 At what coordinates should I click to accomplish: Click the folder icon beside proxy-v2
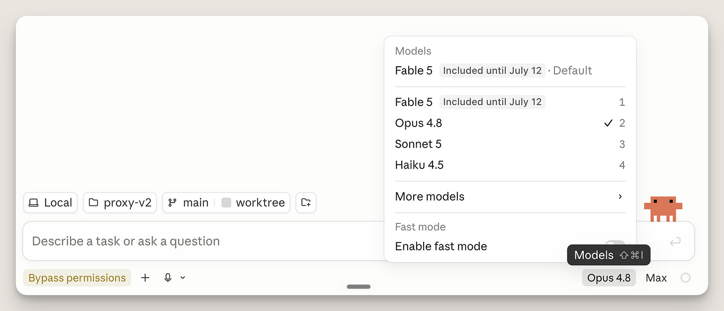click(93, 203)
